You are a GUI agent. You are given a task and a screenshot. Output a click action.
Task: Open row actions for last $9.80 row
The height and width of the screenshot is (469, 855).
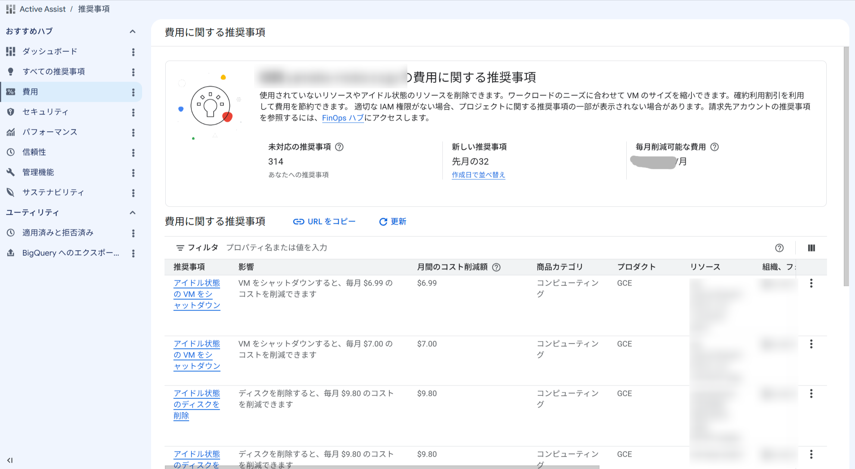[x=811, y=454]
